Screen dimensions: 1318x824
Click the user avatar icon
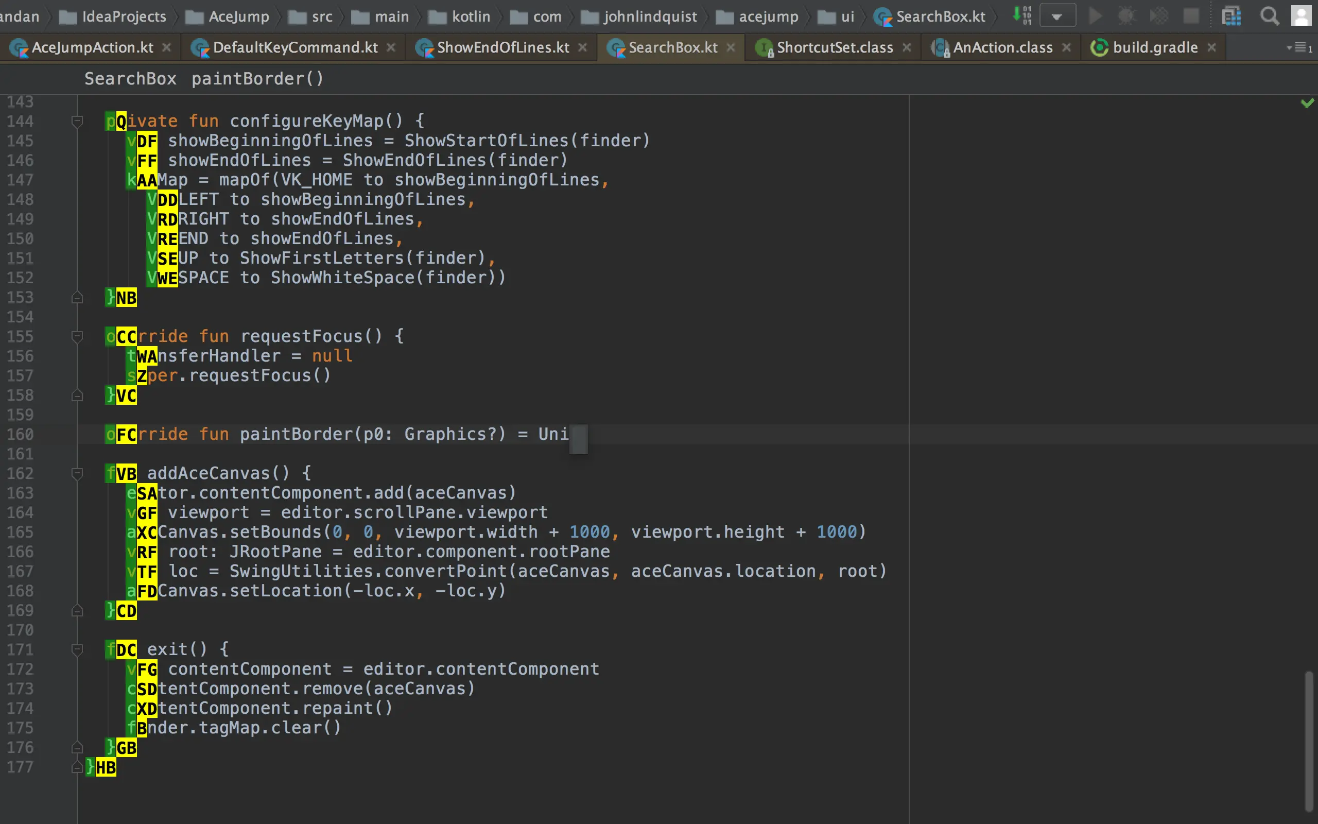coord(1301,16)
